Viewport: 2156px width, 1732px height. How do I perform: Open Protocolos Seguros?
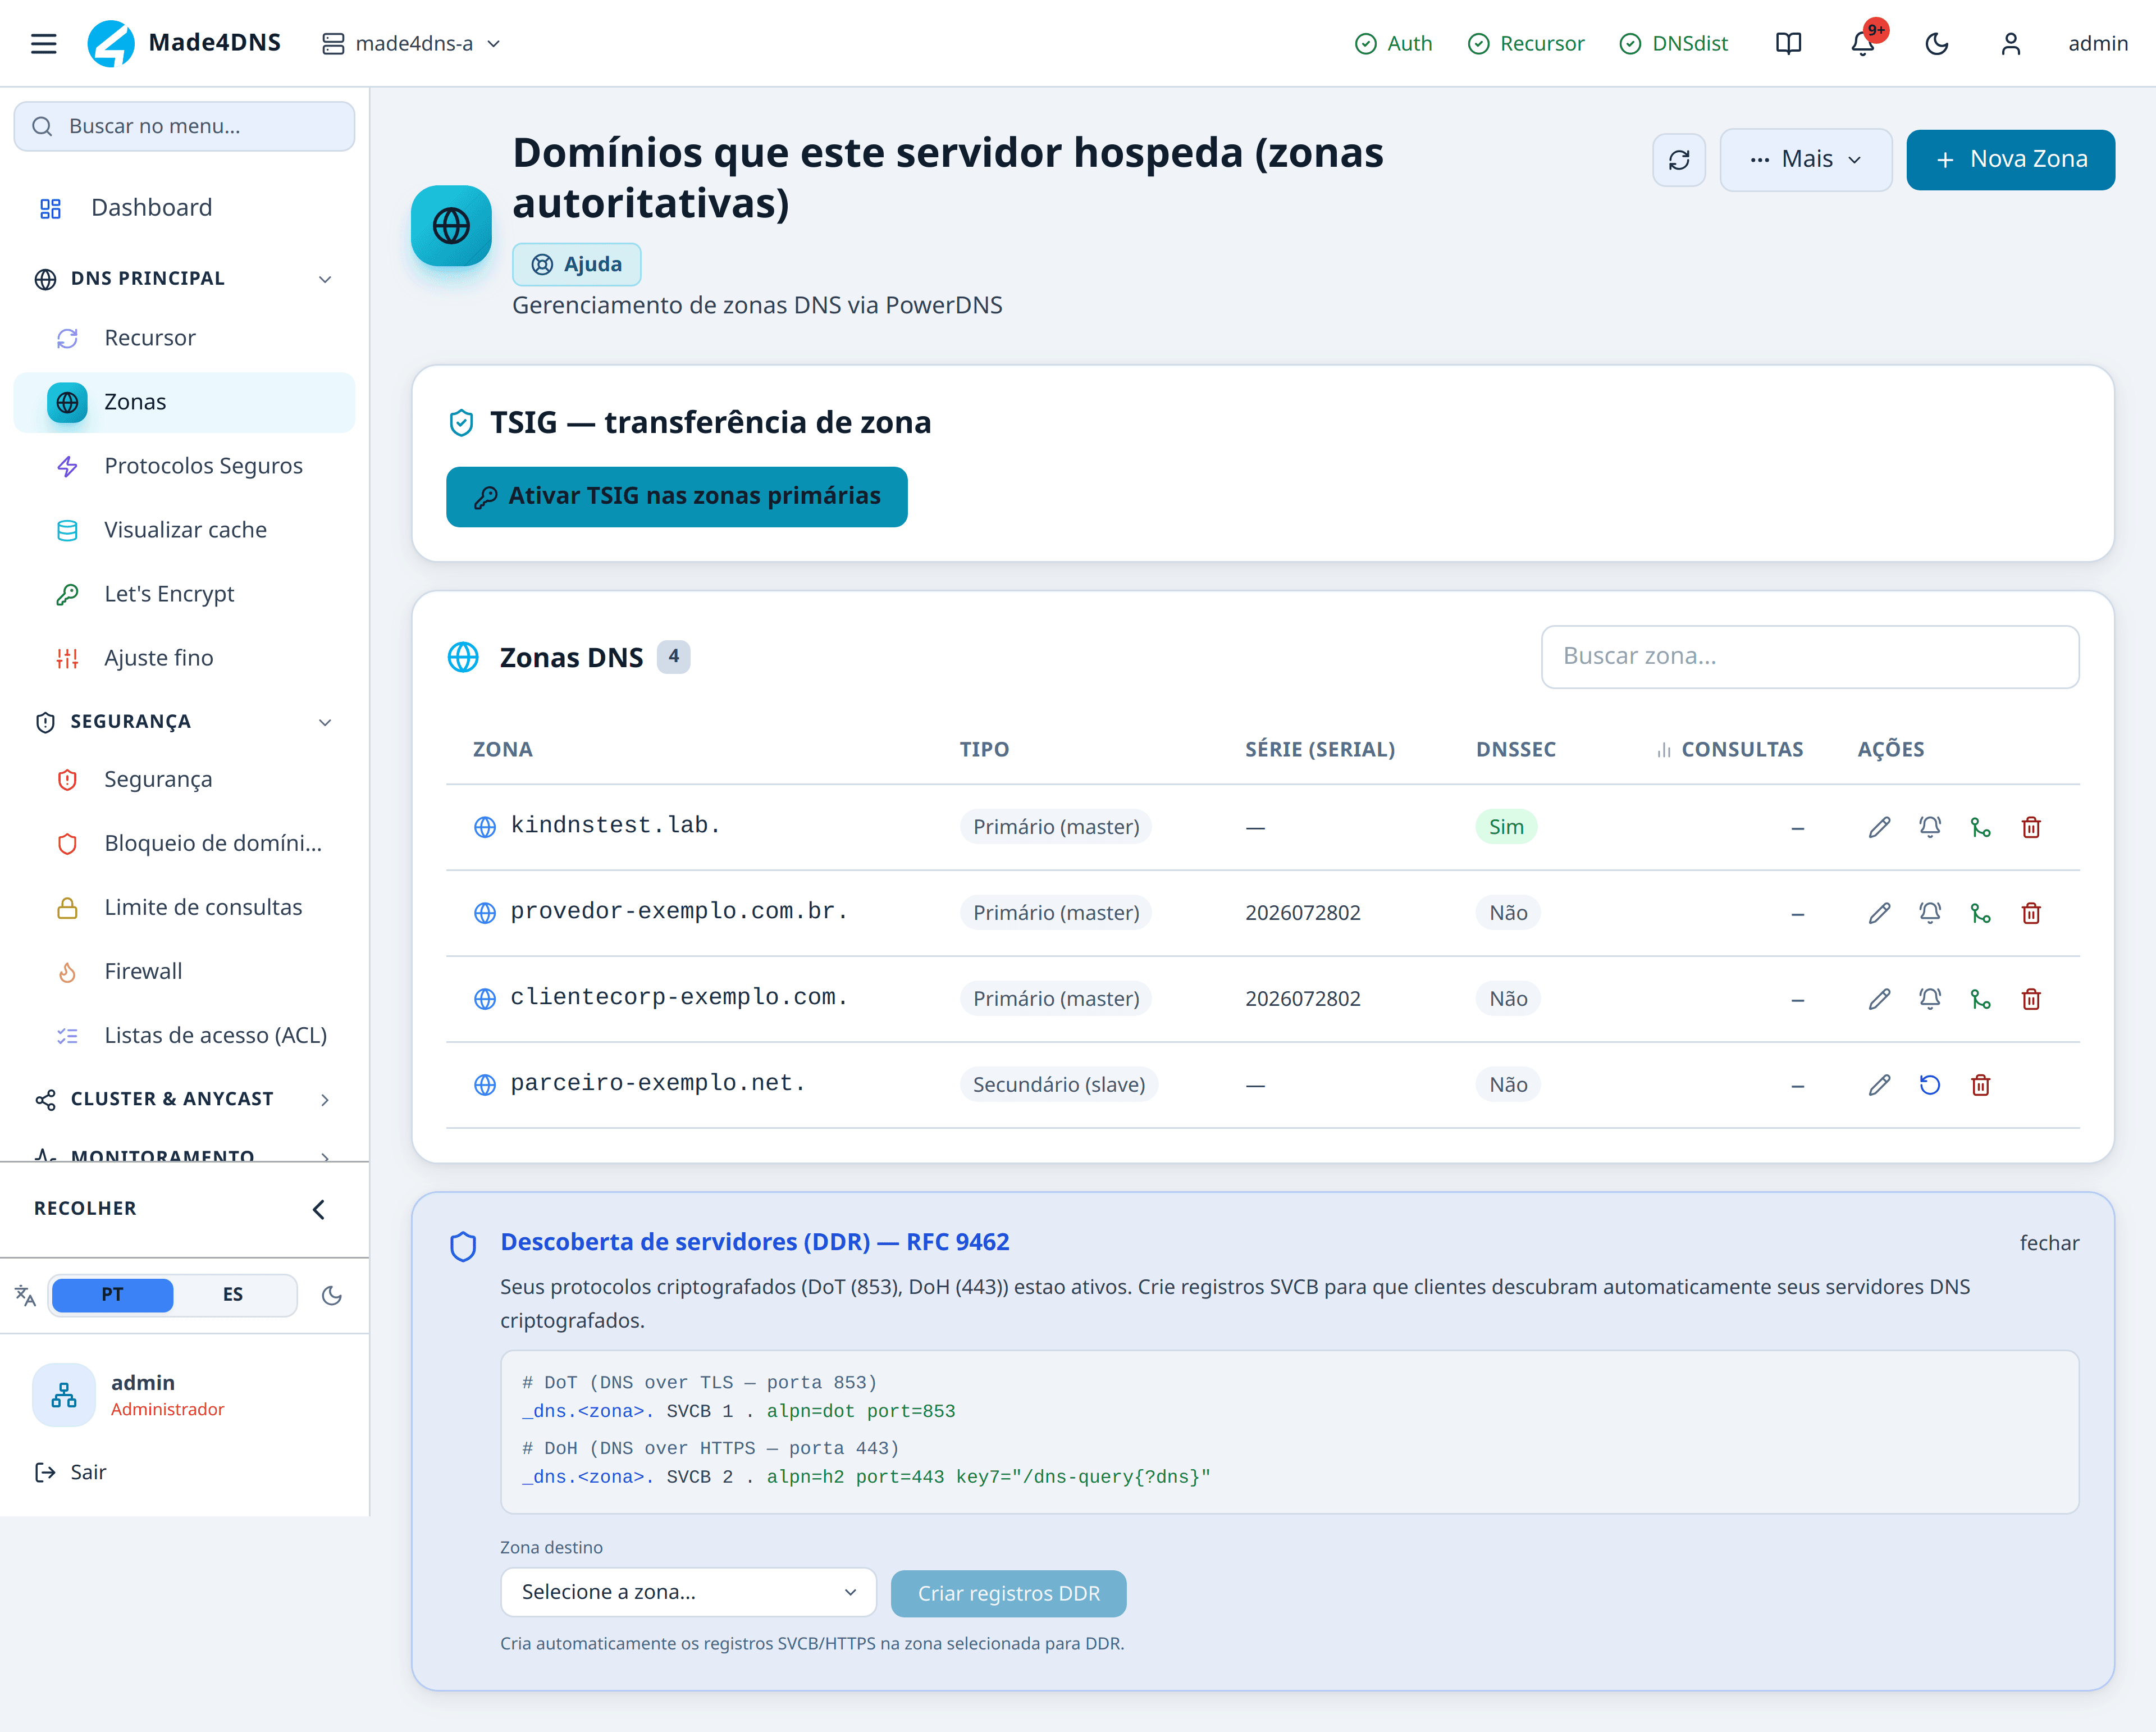[x=184, y=466]
